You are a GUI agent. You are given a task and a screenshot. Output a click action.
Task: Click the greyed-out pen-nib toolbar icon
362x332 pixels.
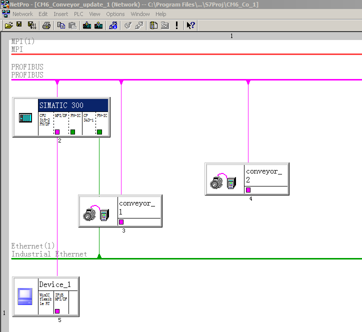[139, 25]
